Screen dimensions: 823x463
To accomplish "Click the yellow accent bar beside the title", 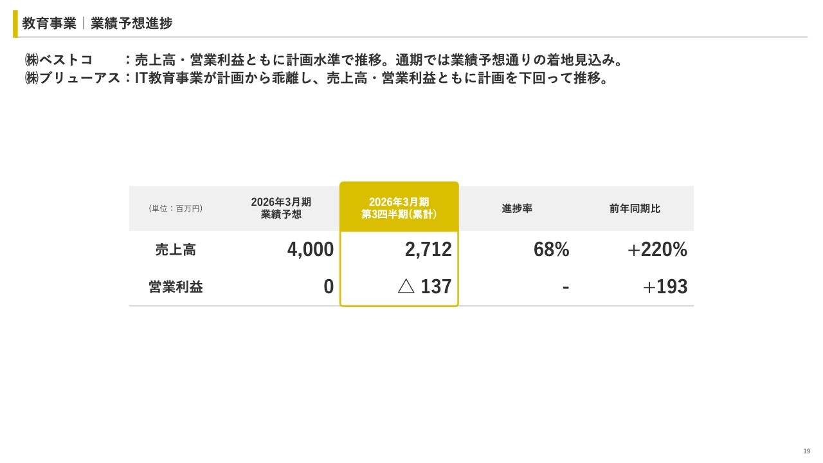I will click(x=15, y=24).
